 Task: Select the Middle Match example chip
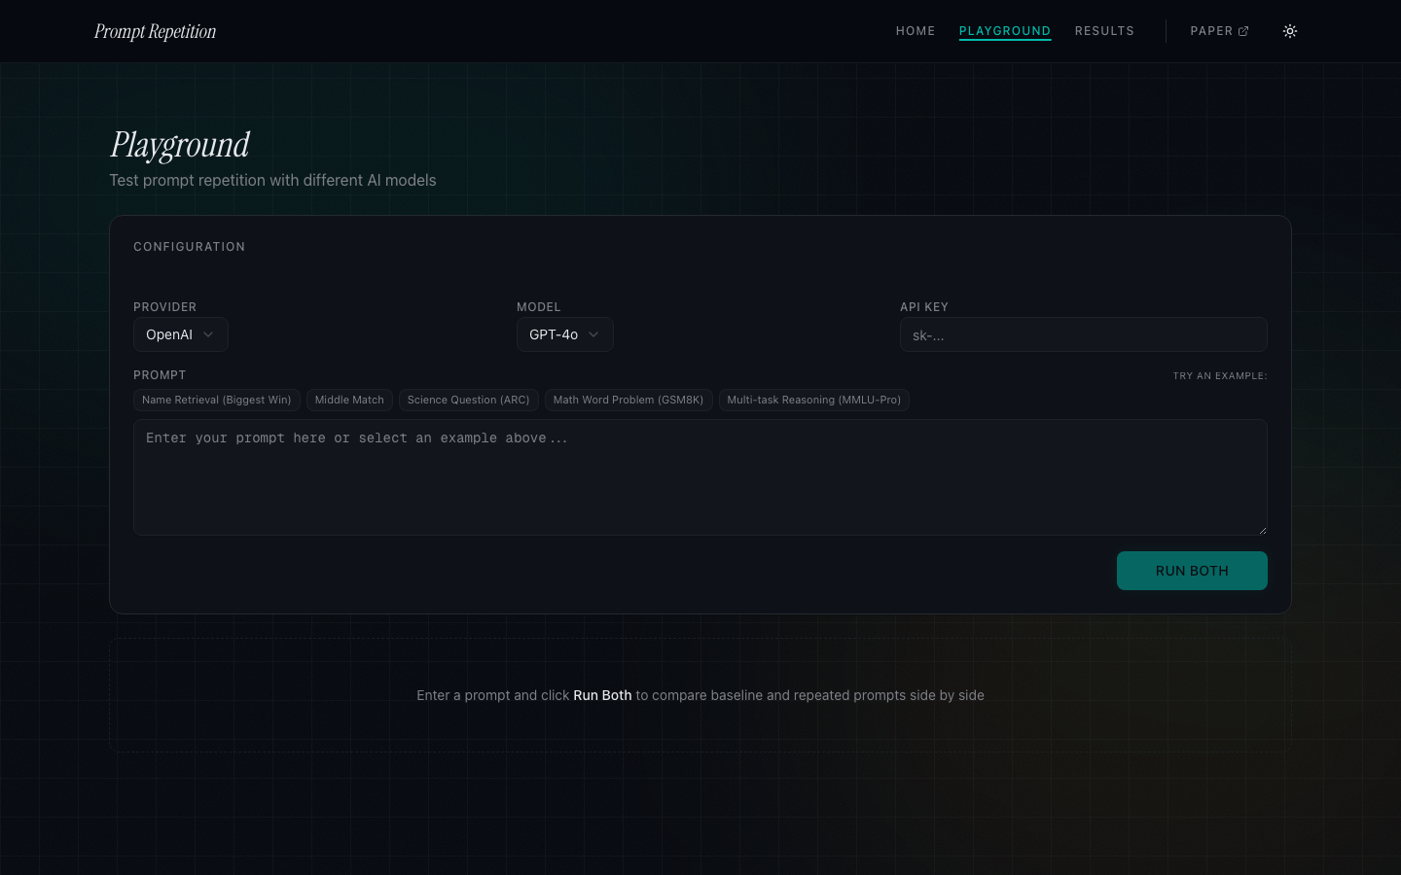point(349,400)
